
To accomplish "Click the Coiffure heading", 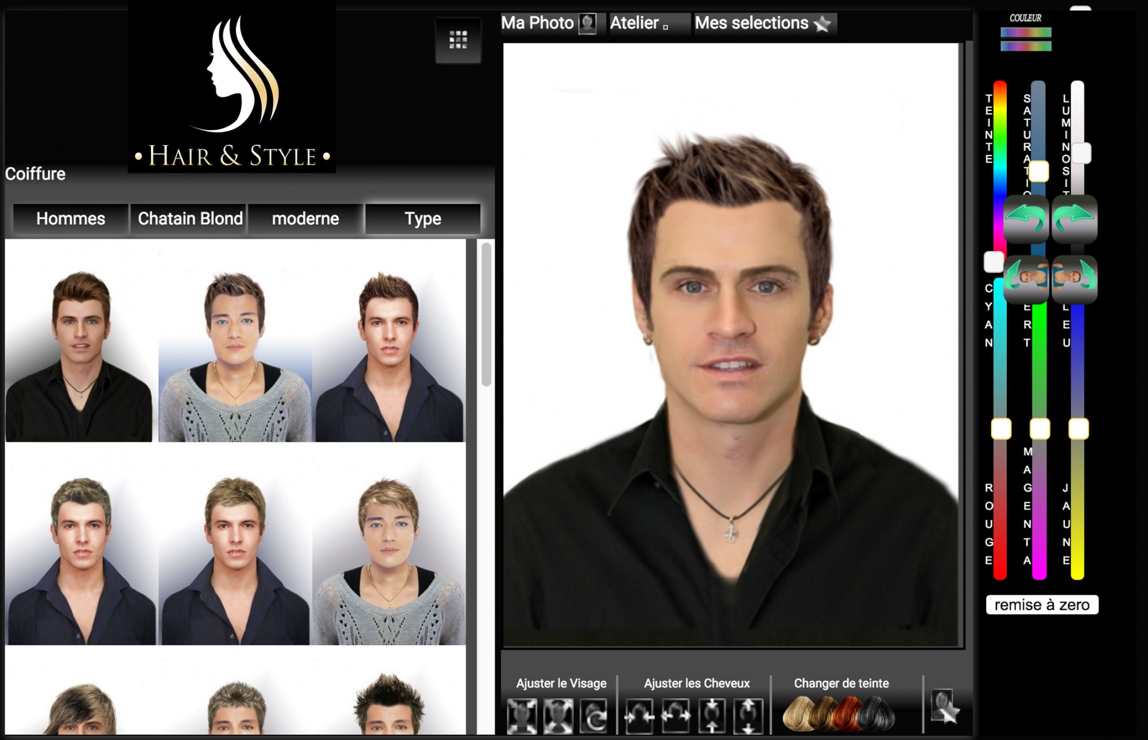I will 35,174.
